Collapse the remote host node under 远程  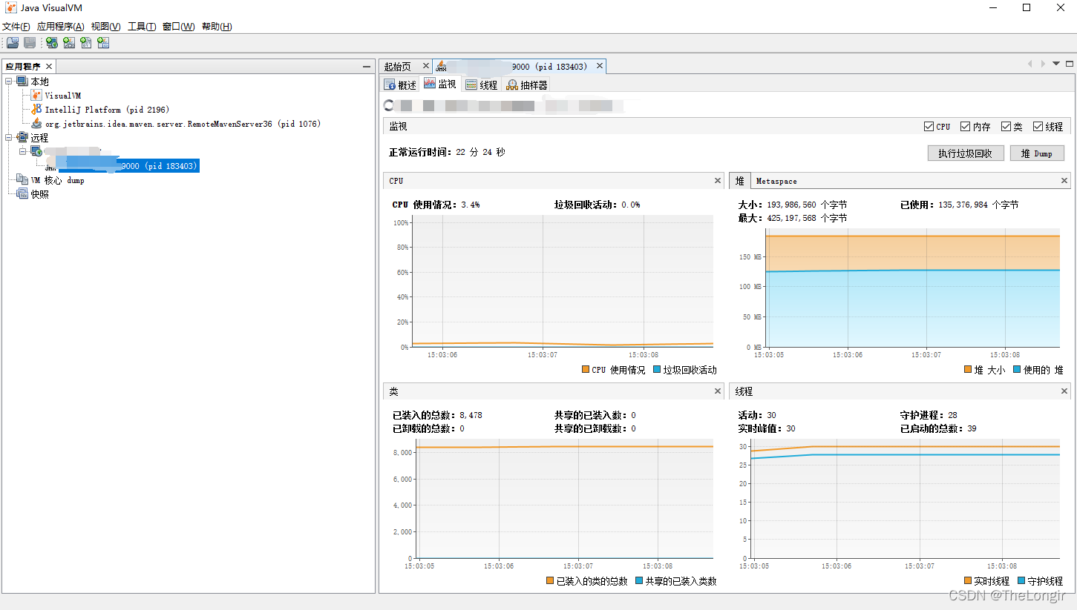[22, 151]
